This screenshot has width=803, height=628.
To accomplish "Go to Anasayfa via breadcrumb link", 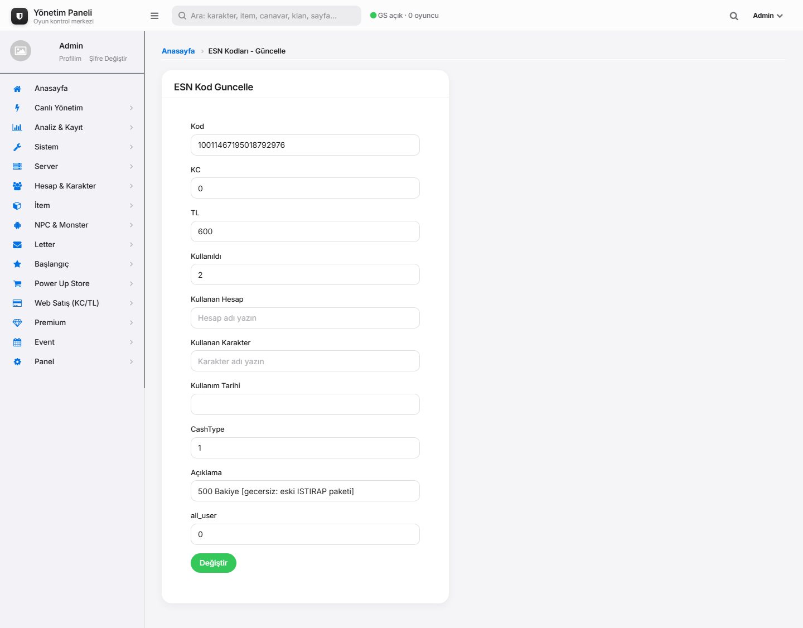I will [x=178, y=51].
